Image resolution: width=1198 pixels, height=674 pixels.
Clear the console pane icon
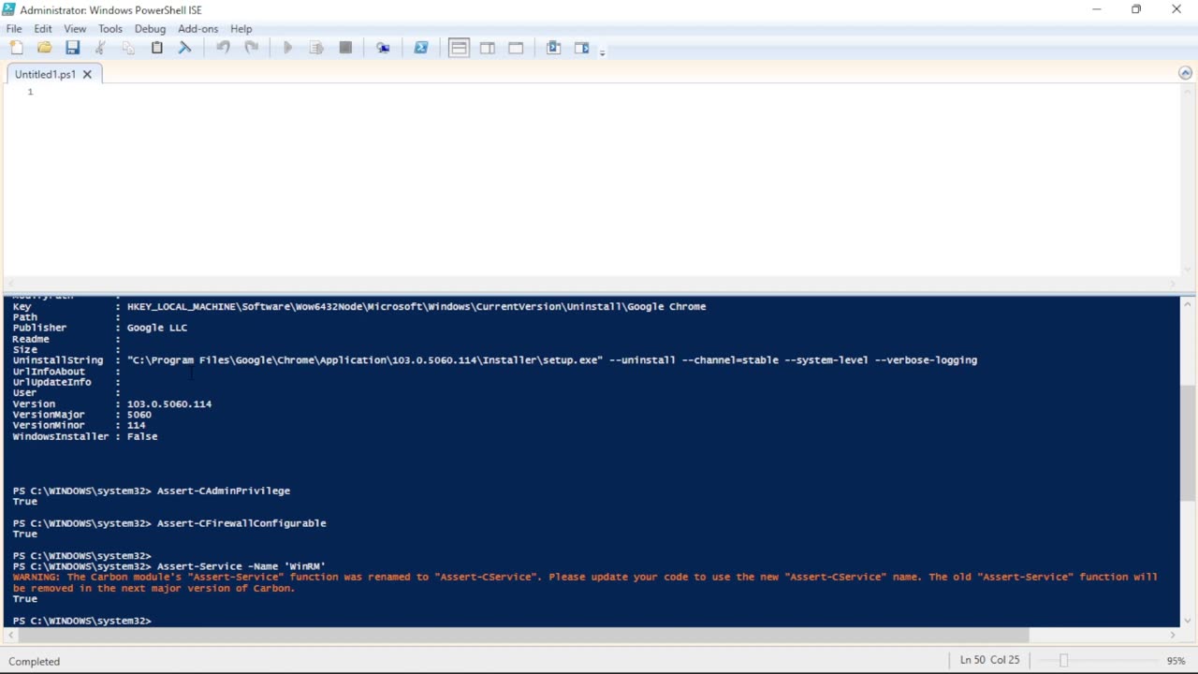[185, 48]
